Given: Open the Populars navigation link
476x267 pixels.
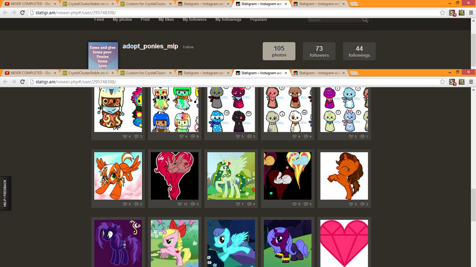Looking at the screenshot, I should [x=258, y=19].
